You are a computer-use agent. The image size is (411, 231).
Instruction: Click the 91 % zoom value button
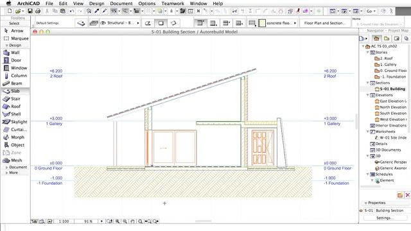click(89, 221)
